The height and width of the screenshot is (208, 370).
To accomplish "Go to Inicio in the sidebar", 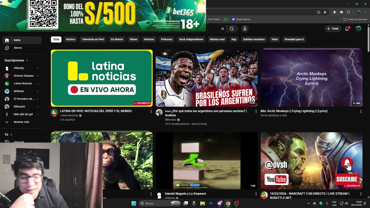I will click(x=22, y=40).
